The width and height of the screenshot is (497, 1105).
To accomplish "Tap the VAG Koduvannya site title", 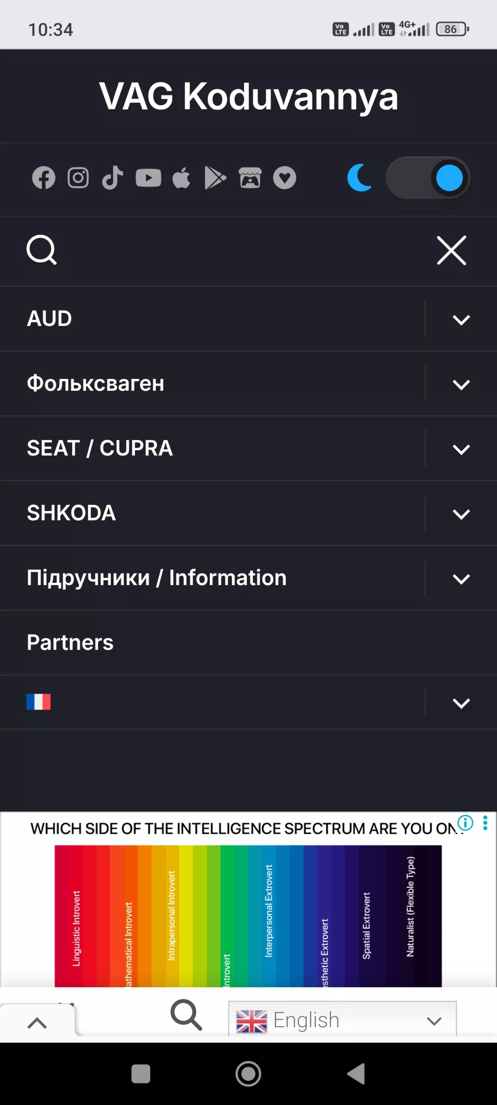I will (249, 96).
